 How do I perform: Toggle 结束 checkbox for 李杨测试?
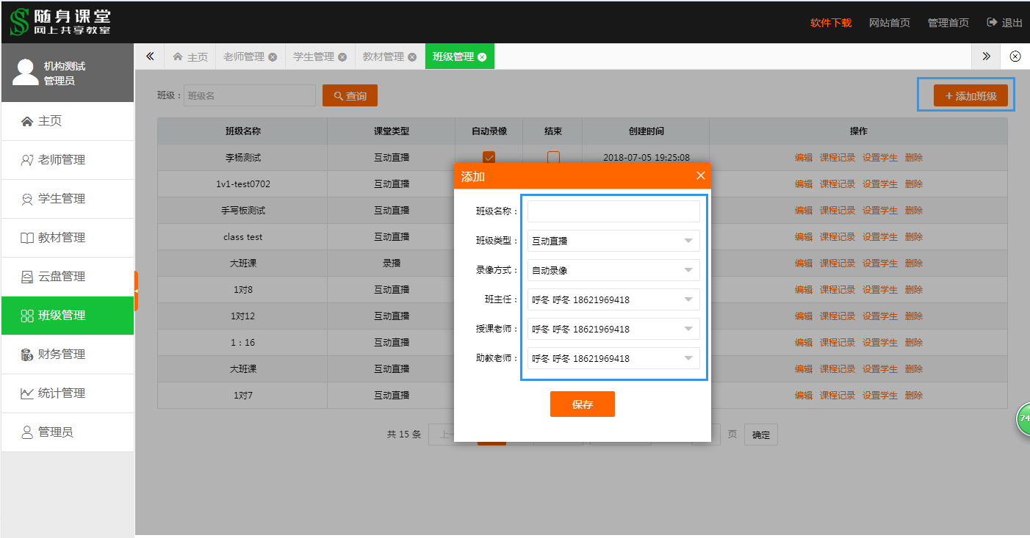click(x=553, y=157)
